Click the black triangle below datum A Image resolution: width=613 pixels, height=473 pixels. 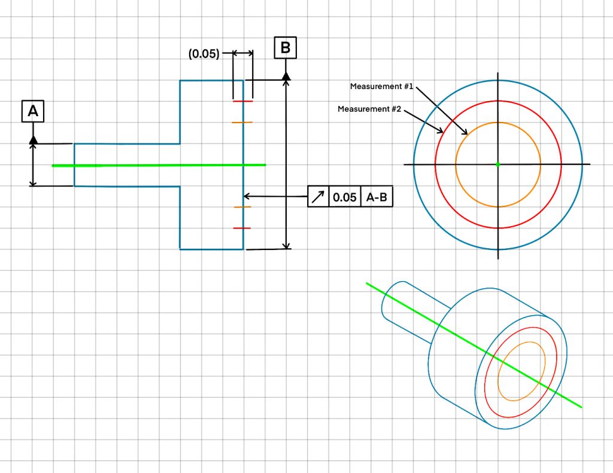[x=33, y=139]
